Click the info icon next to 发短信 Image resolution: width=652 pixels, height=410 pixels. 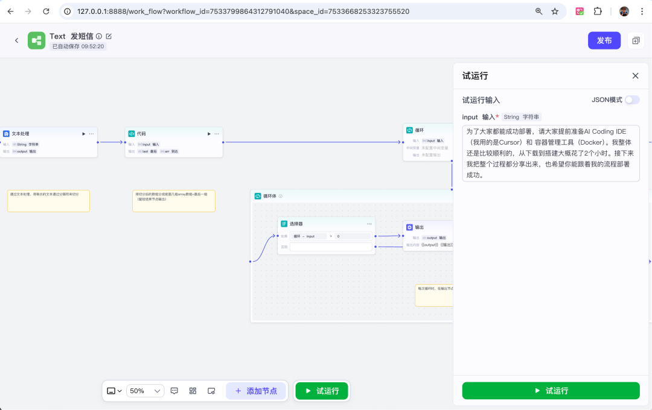pos(99,37)
